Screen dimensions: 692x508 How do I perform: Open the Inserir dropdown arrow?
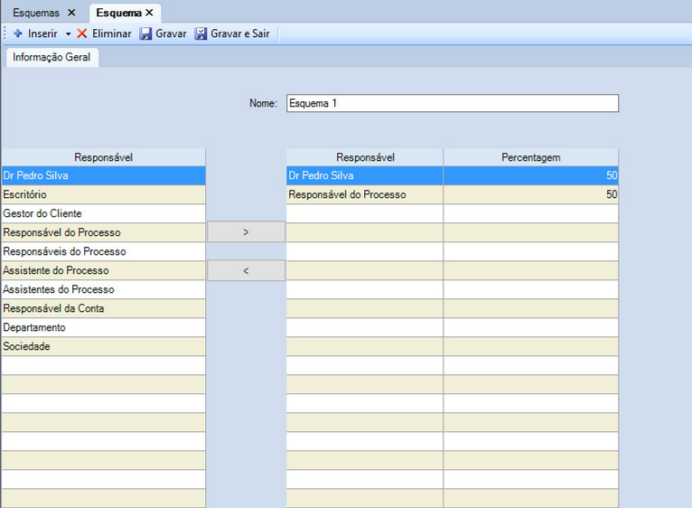point(69,34)
